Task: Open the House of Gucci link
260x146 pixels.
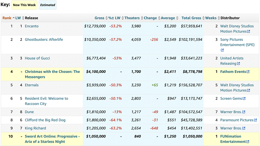Action: tap(37, 58)
